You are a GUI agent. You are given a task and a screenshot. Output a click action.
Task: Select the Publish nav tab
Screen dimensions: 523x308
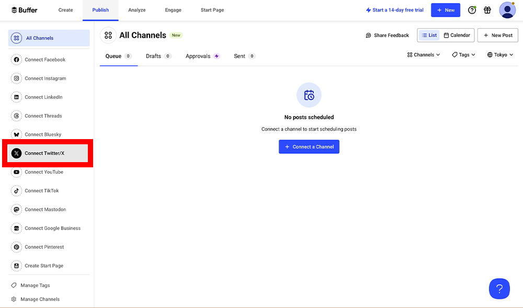100,10
